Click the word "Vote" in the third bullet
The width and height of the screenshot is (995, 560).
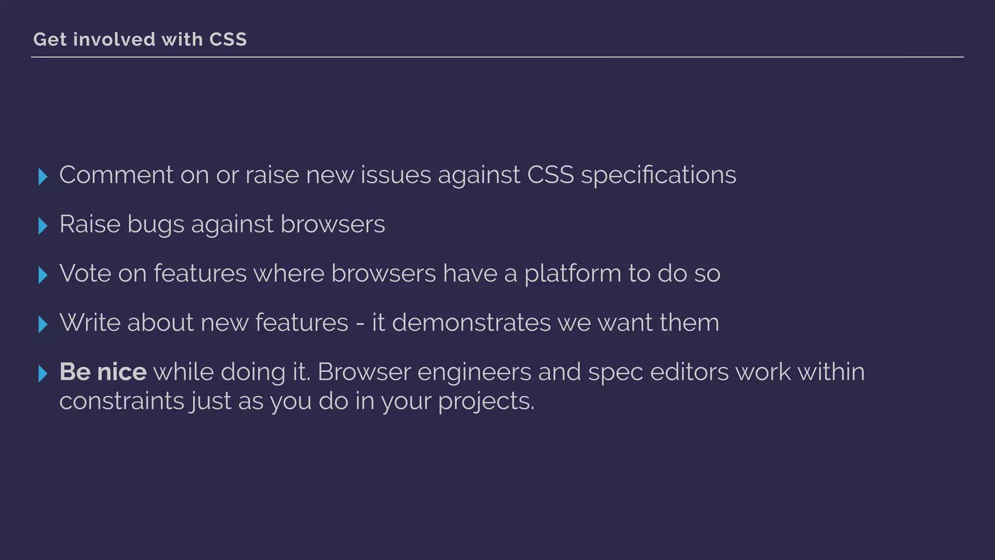pyautogui.click(x=85, y=273)
